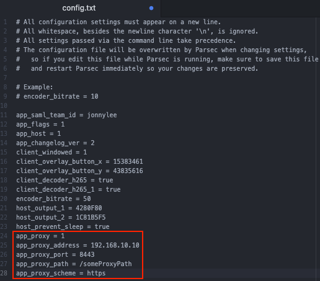Click on the host_output_1 value 4280F80
The width and height of the screenshot is (320, 281).
point(89,208)
